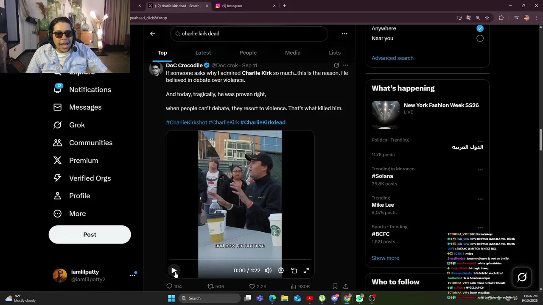Share the DoC Crocodile post
Image resolution: width=543 pixels, height=305 pixels.
coord(346,286)
